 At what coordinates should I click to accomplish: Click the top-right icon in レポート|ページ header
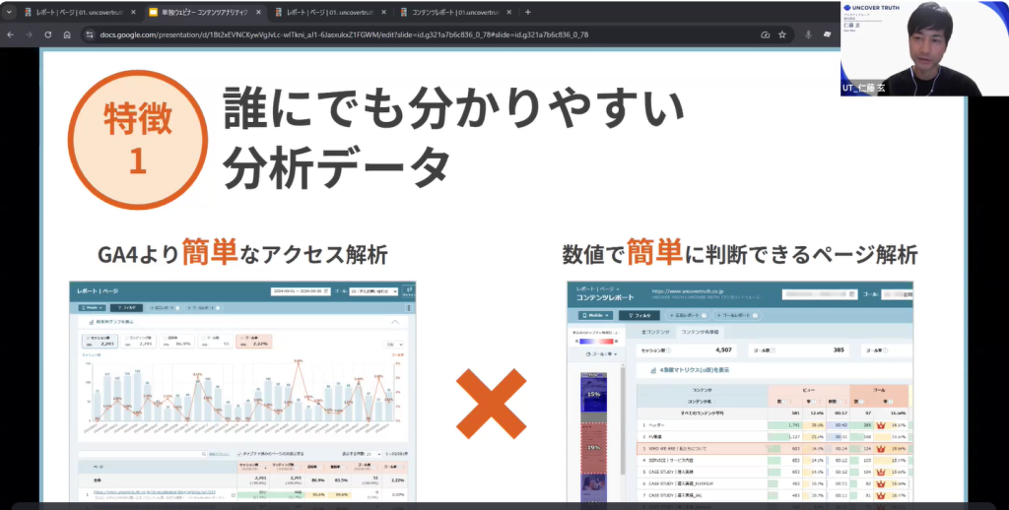[x=408, y=291]
